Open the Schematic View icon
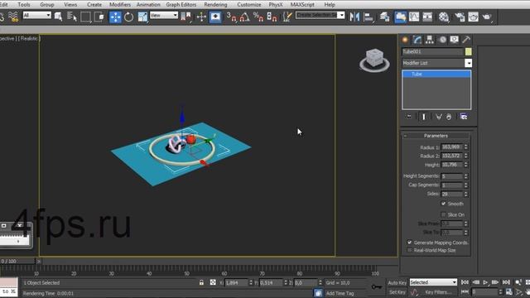The width and height of the screenshot is (530, 298). (x=427, y=17)
